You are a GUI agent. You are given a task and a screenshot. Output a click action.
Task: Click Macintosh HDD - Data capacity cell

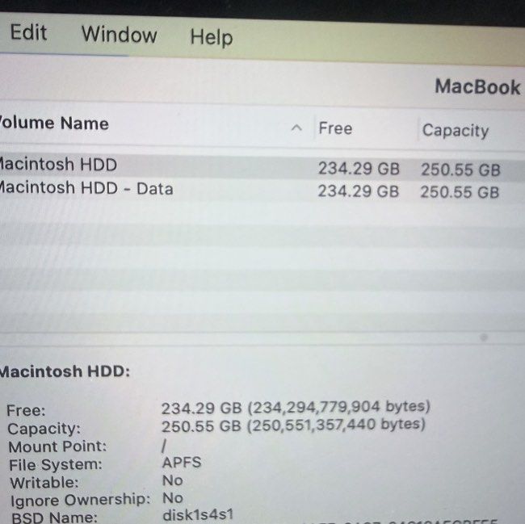coord(460,192)
